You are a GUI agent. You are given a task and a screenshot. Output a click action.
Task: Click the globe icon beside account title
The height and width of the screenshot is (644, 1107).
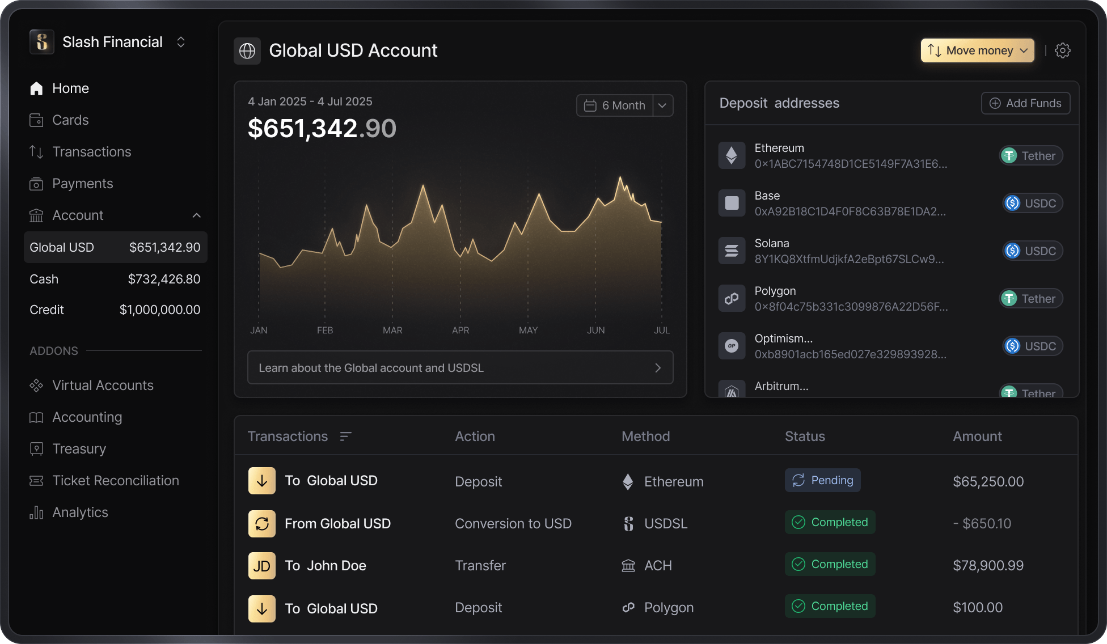(247, 51)
